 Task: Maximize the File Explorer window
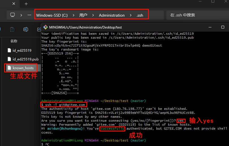213,1
